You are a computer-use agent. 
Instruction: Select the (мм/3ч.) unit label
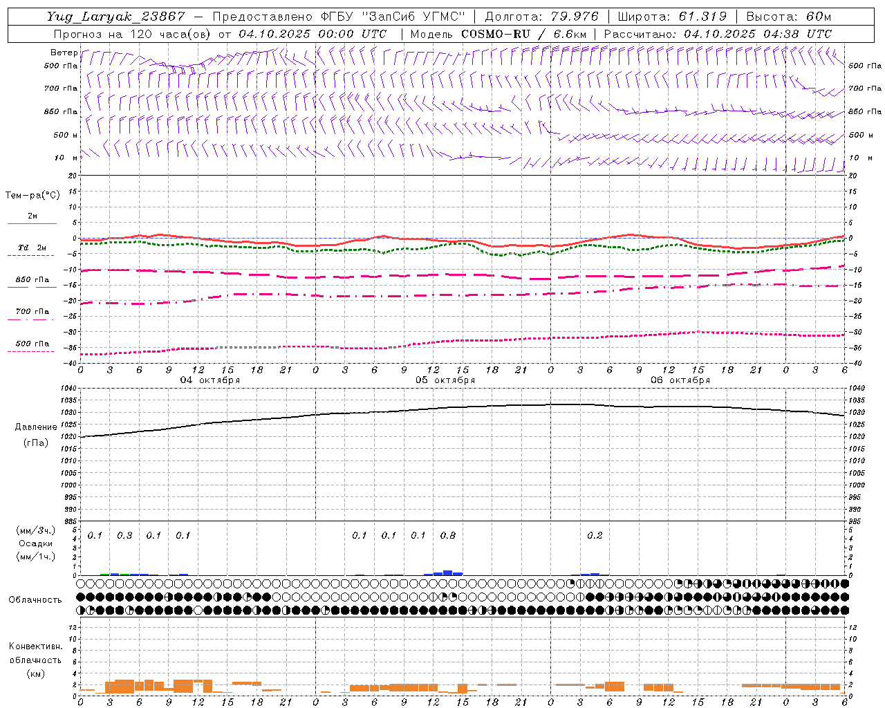click(x=36, y=530)
